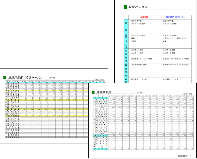
Task: Click the 資金繰り表 page title
Action: tap(104, 92)
